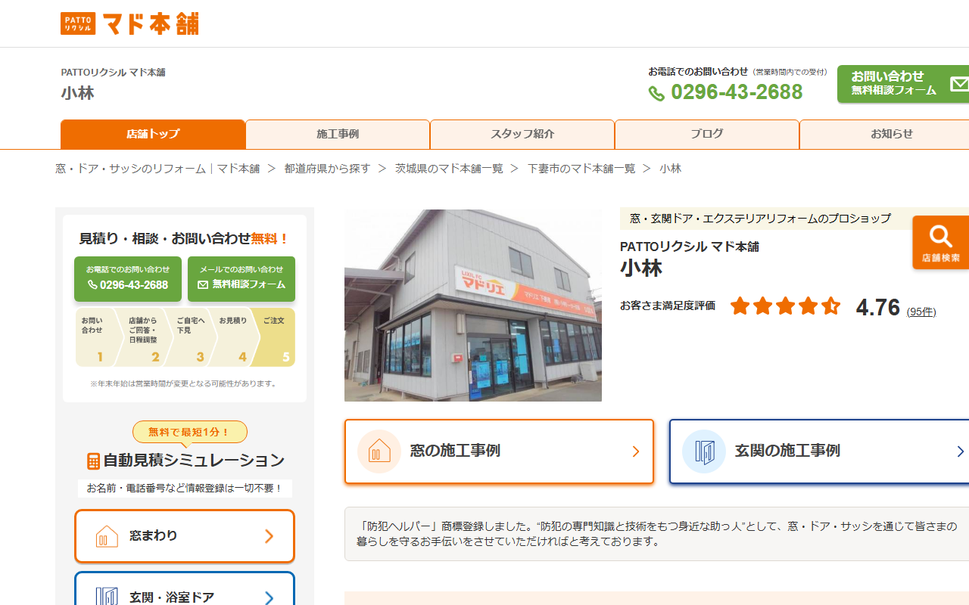Viewport: 969px width, 605px height.
Task: Click sidebar メールでのお問い合わせ 無料相談フォーム button
Action: [241, 279]
